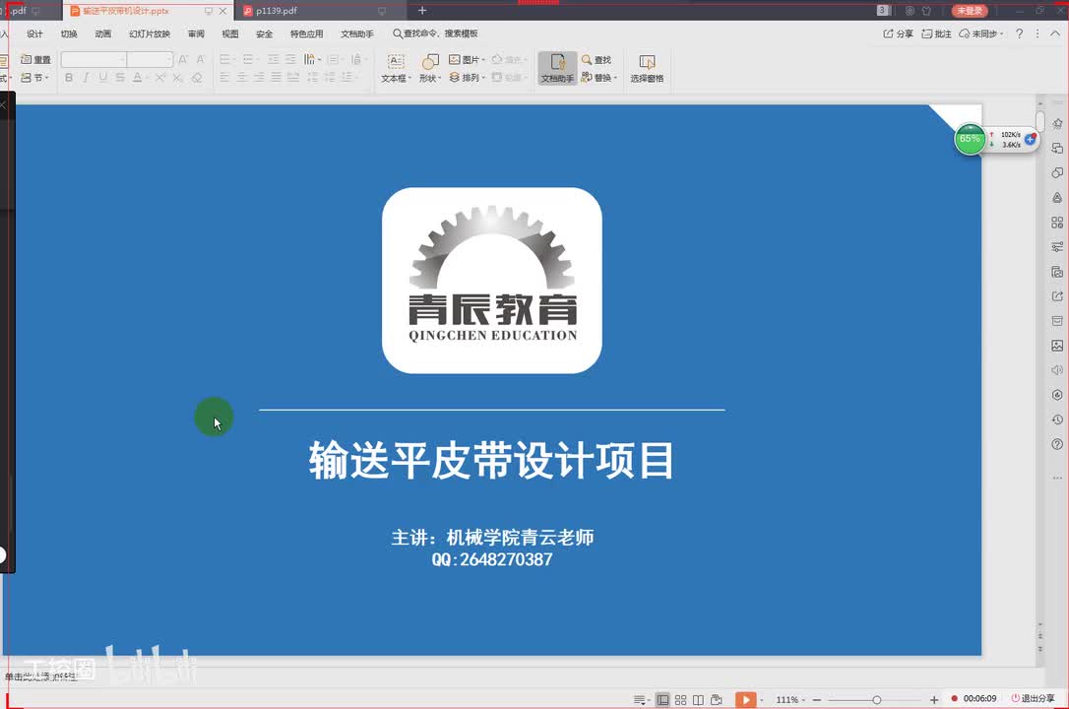
Task: Close the 输送平皮带机设计.pptx tab
Action: 222,11
